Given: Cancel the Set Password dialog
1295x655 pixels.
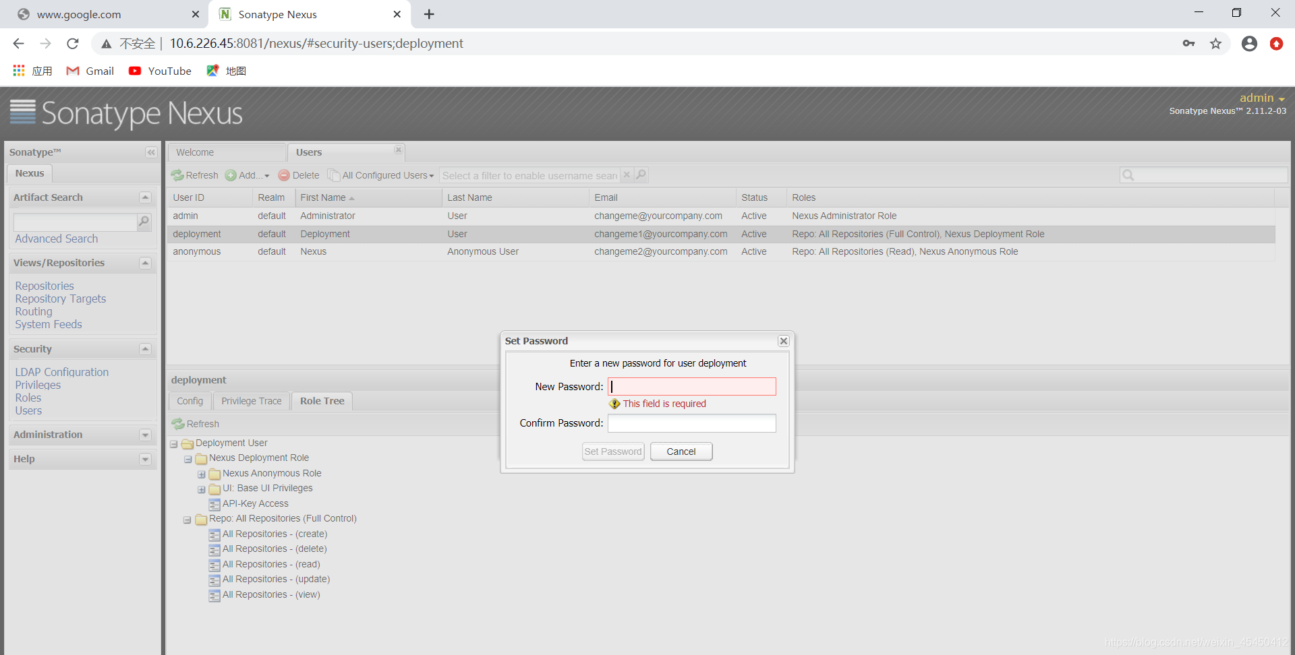Looking at the screenshot, I should click(681, 451).
